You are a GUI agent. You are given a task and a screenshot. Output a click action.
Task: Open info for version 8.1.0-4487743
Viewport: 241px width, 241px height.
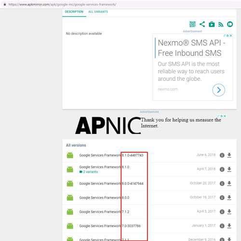coord(222,155)
